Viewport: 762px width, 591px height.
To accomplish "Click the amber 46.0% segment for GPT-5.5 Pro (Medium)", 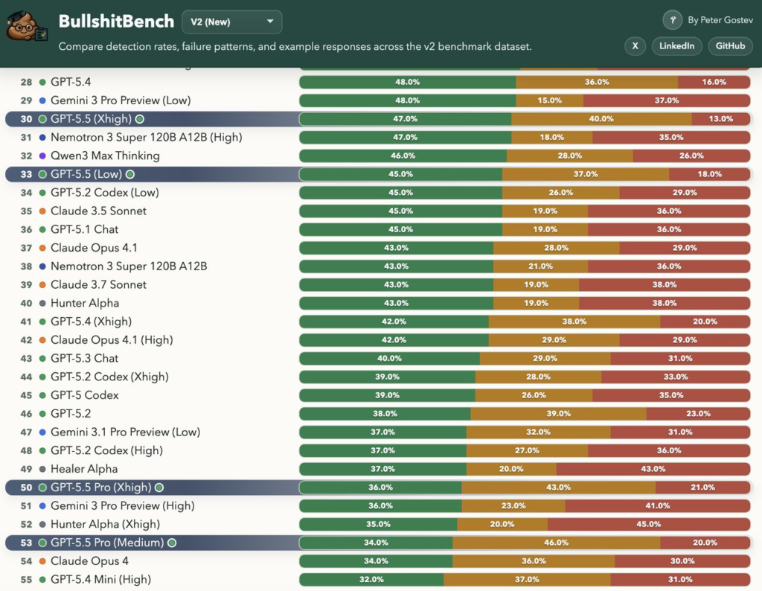I will click(x=556, y=543).
